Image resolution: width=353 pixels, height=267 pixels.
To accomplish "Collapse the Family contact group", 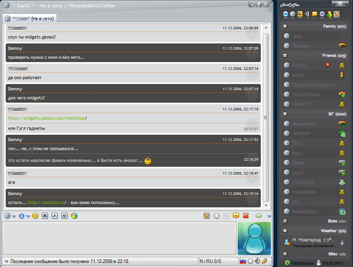I will pos(285,26).
